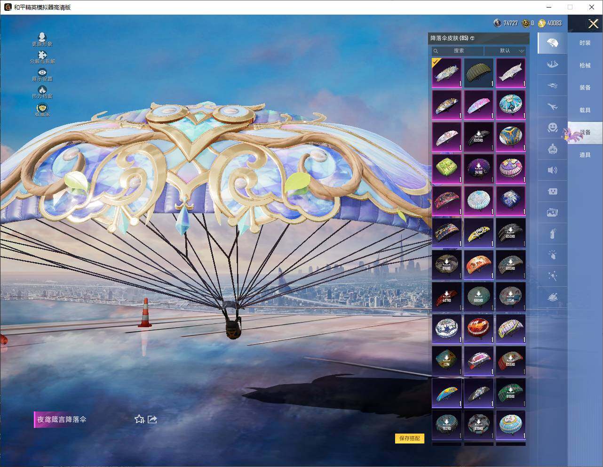Screen dimensions: 603x467
Task: Download the 818KB green parachute skin
Action: coord(511,393)
